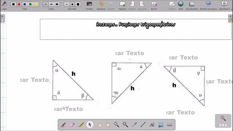Expand the left side panel tab

3,18
